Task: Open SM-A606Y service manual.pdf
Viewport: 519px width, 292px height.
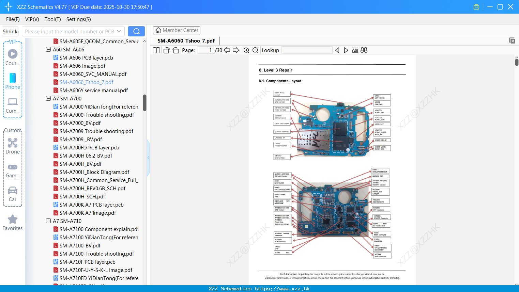Action: click(x=94, y=91)
